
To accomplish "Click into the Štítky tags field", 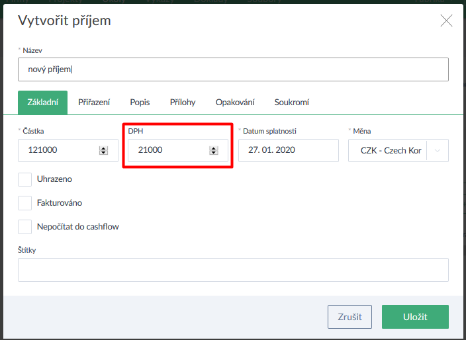I will 233,270.
